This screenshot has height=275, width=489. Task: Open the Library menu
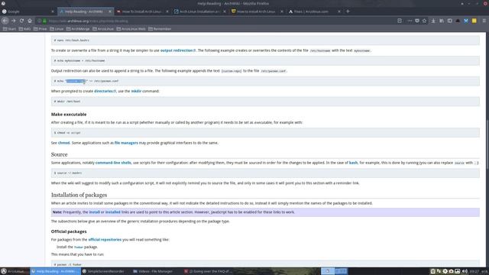tap(442, 21)
